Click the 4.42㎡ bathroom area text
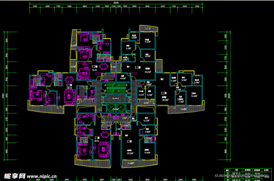This screenshot has height=181, width=274. coord(174,81)
